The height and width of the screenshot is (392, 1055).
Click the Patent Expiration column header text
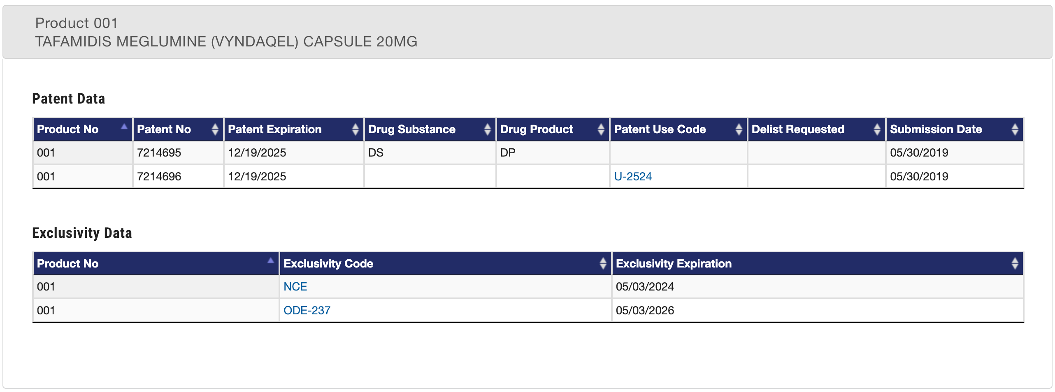click(x=274, y=129)
